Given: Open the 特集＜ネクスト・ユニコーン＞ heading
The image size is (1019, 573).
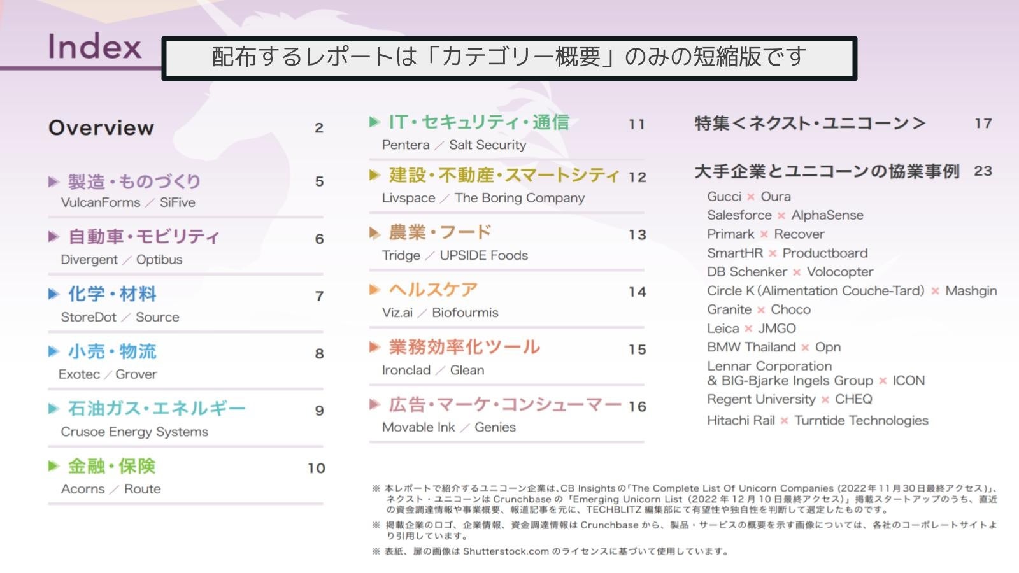Looking at the screenshot, I should pos(809,123).
